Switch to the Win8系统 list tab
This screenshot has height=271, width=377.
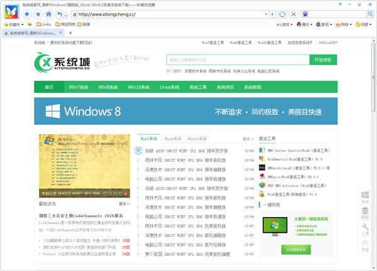[173, 139]
